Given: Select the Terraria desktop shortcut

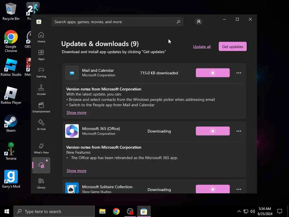Looking at the screenshot, I should click(11, 151).
